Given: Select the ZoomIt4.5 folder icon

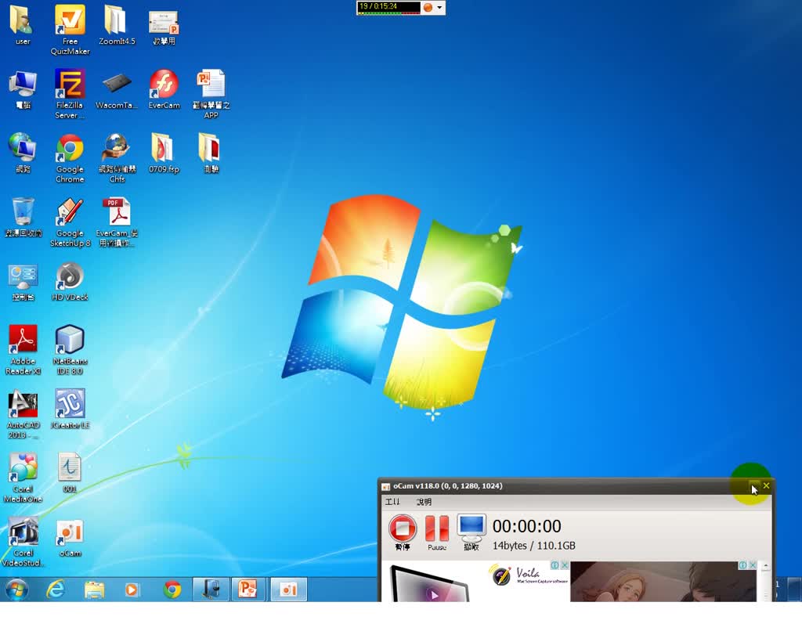Looking at the screenshot, I should pyautogui.click(x=117, y=24).
